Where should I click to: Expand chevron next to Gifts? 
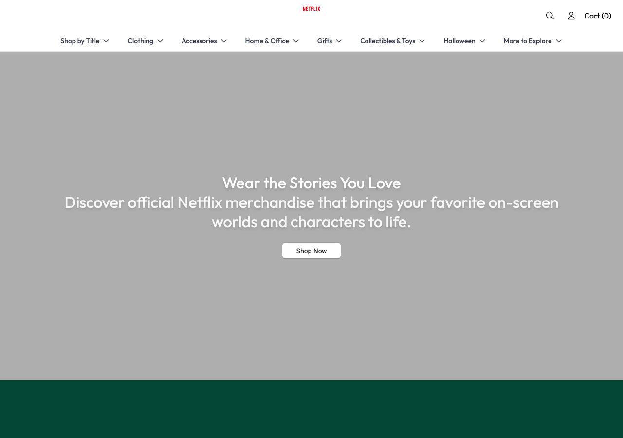tap(339, 41)
